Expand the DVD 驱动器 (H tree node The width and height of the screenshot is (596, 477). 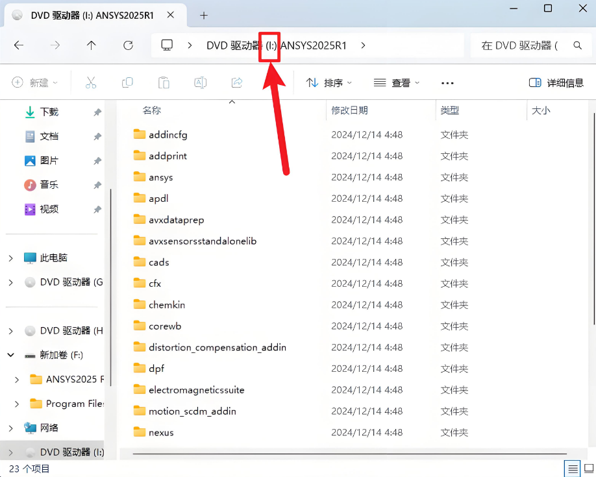click(10, 331)
